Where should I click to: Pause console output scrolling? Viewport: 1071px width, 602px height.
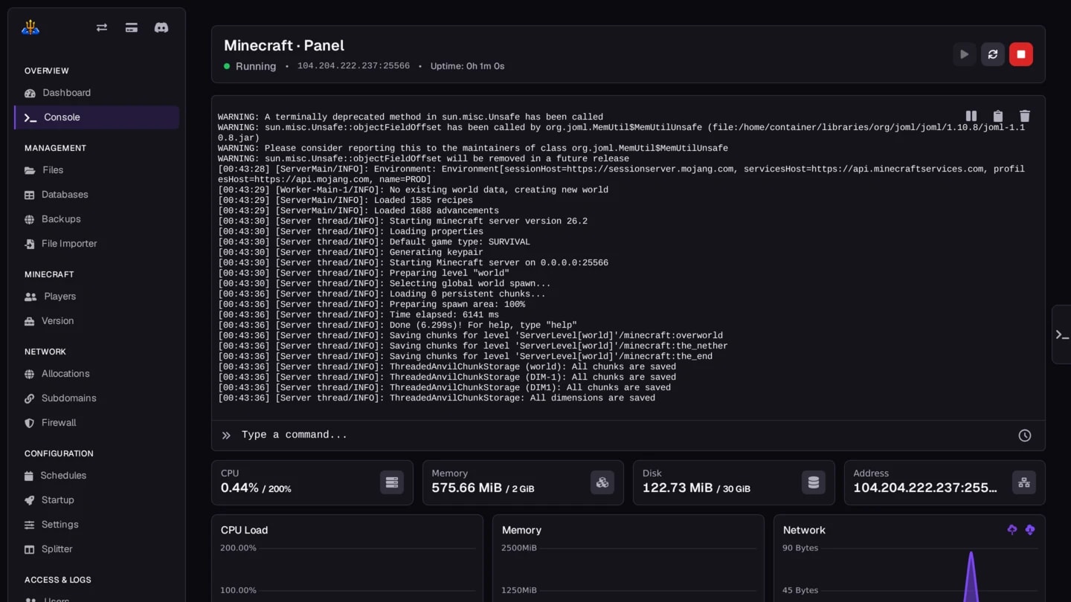(971, 116)
